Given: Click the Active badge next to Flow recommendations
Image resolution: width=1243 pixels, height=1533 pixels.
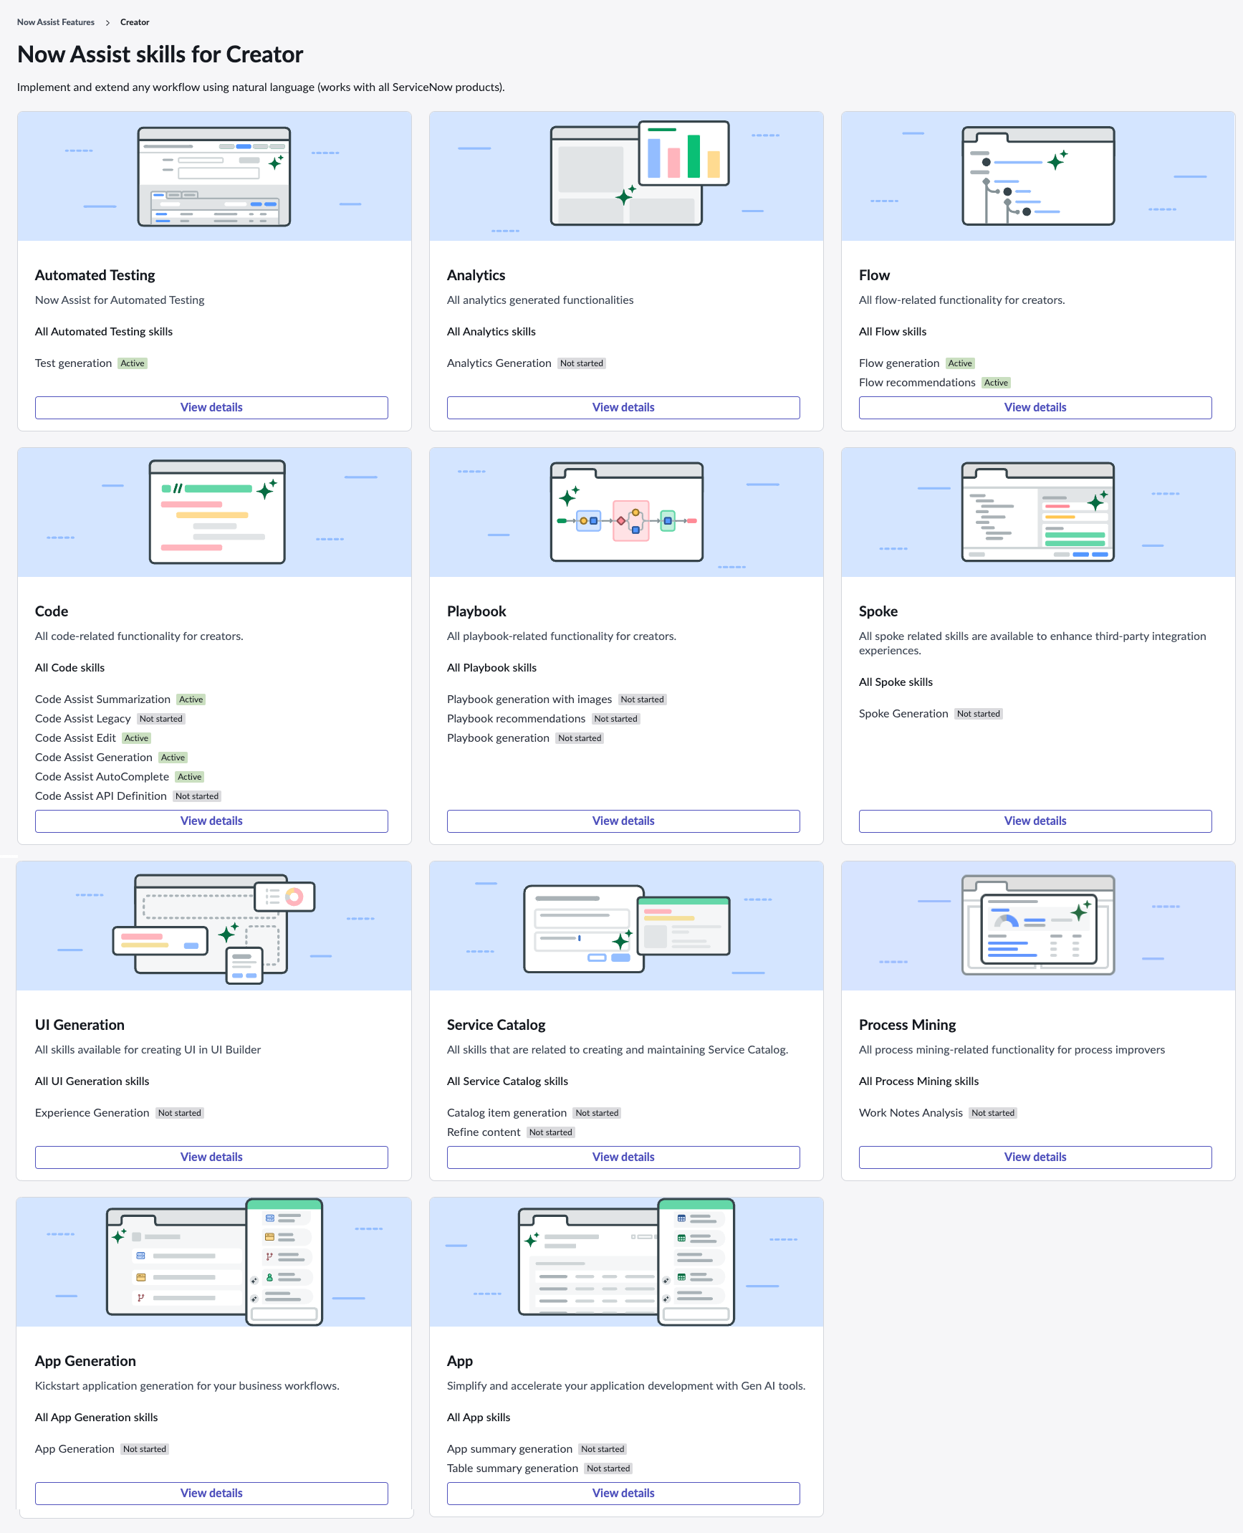Looking at the screenshot, I should click(996, 383).
